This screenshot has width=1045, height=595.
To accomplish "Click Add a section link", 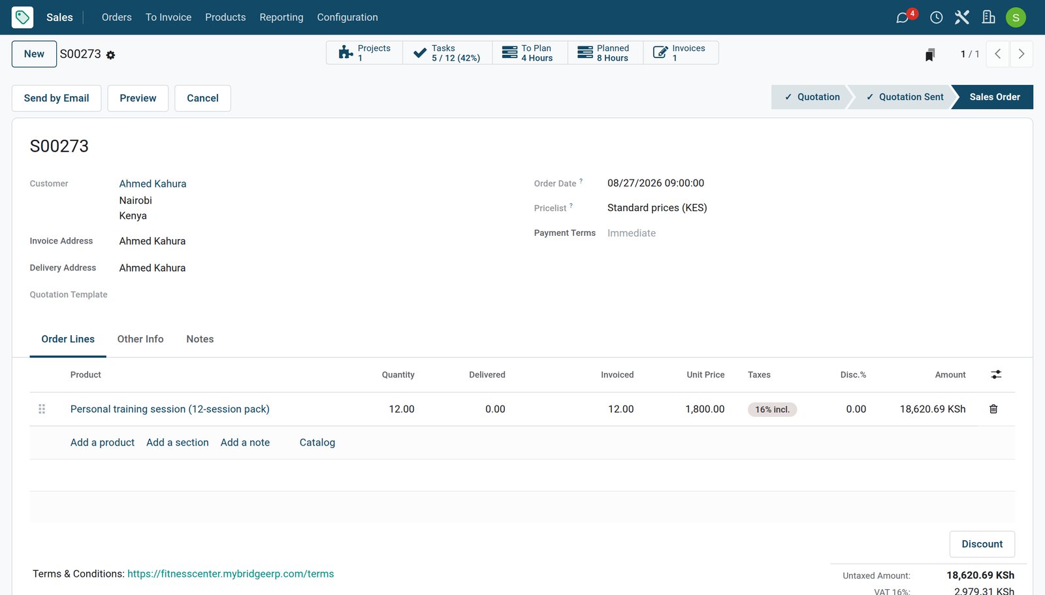I will pos(178,442).
